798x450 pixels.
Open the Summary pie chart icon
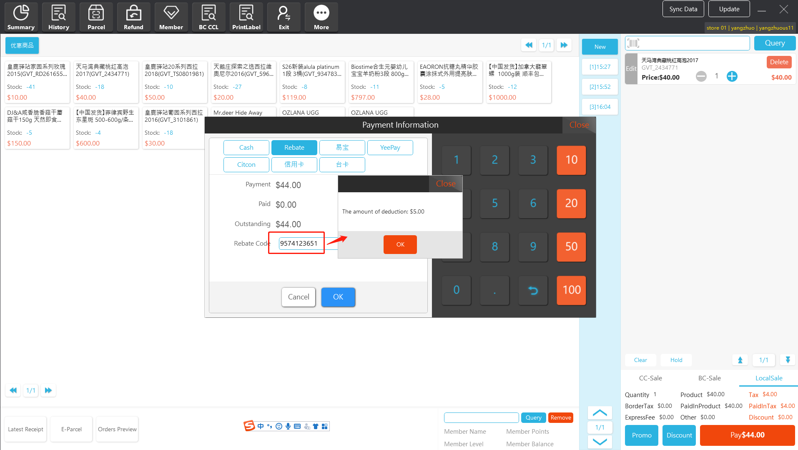pyautogui.click(x=21, y=17)
